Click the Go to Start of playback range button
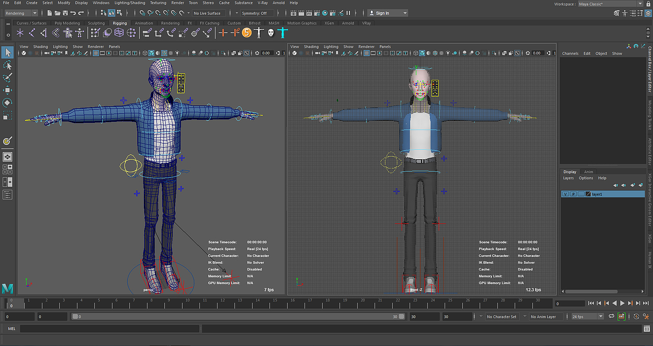This screenshot has height=346, width=653. click(x=591, y=303)
